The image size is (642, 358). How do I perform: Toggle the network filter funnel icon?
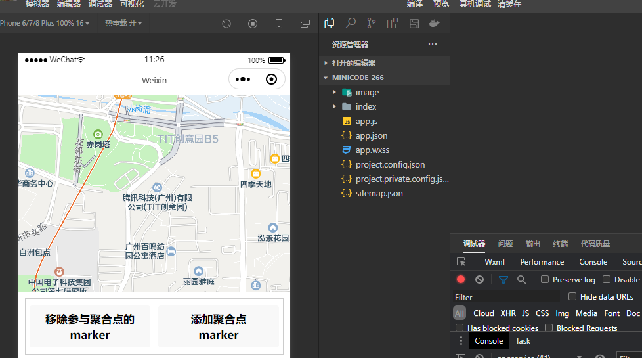(x=503, y=279)
